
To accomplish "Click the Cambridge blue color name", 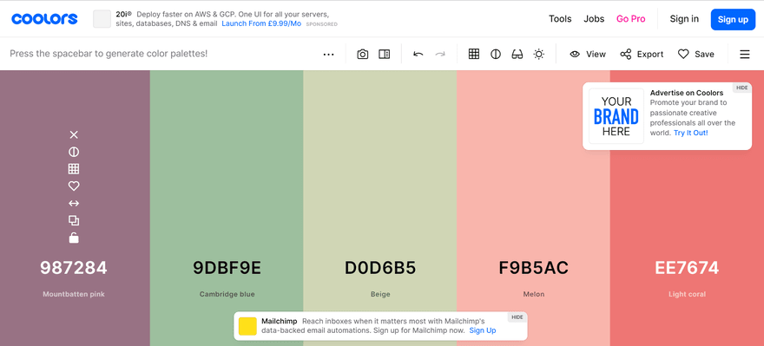I will pyautogui.click(x=227, y=295).
